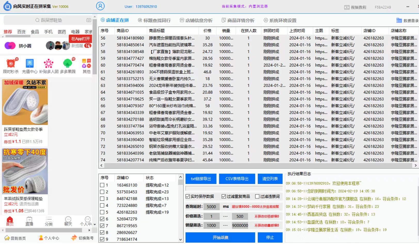Edit the 销量筛选 minimum sales field
The width and height of the screenshot is (419, 244).
click(211, 225)
